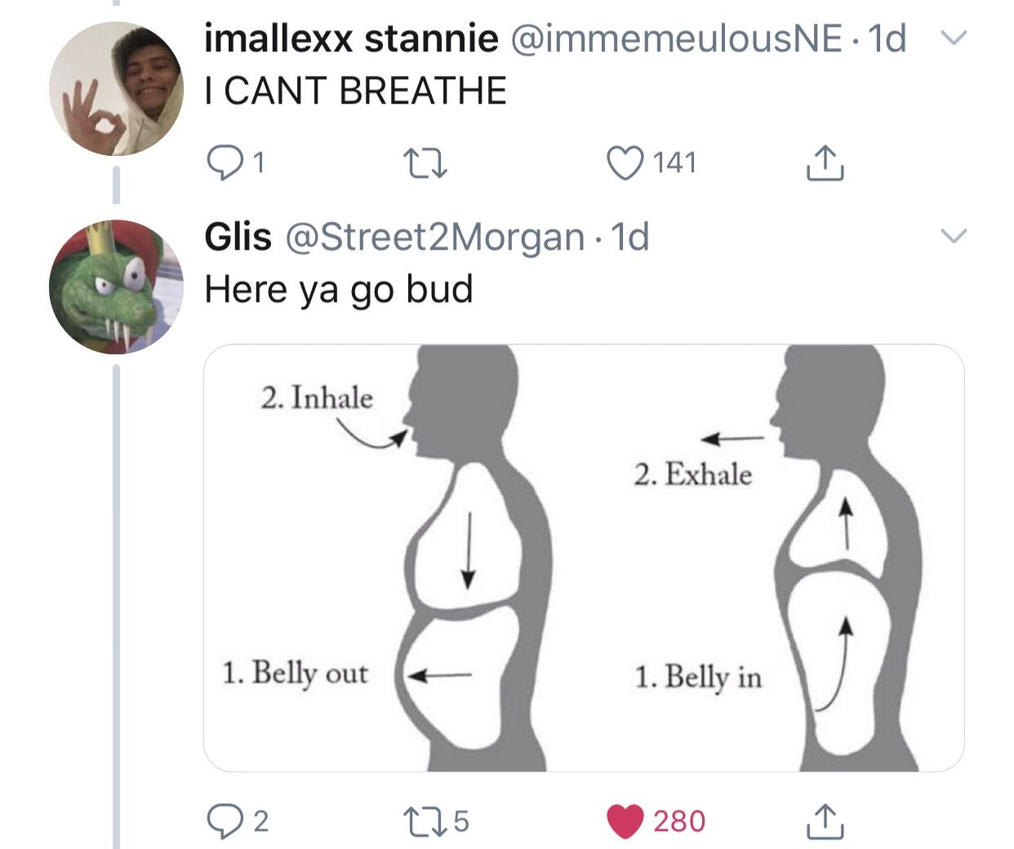Viewport: 1014px width, 849px height.
Task: Open imallexx stannie's profile picture
Action: coord(115,88)
